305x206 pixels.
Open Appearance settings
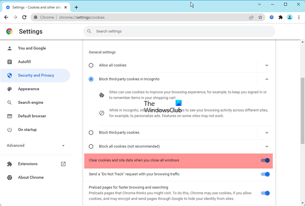coord(35,89)
